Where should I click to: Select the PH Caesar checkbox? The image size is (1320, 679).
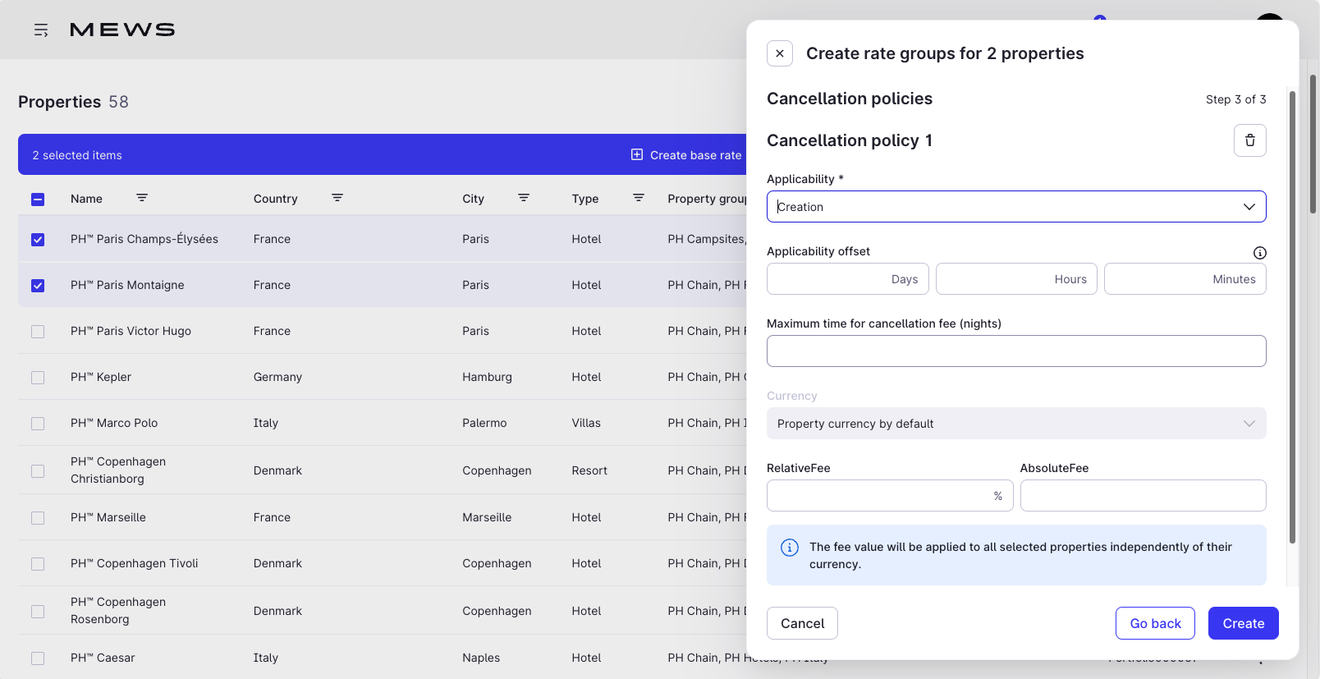pos(38,658)
